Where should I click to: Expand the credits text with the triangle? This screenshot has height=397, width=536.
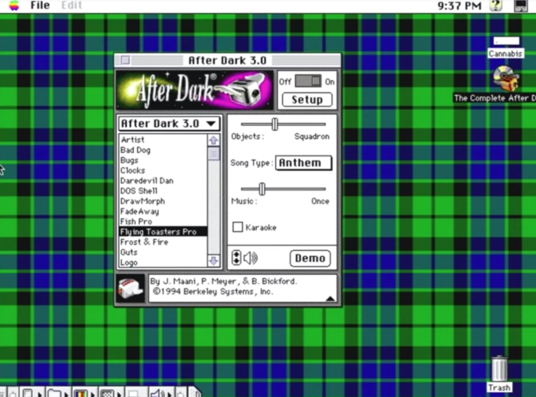tap(330, 299)
